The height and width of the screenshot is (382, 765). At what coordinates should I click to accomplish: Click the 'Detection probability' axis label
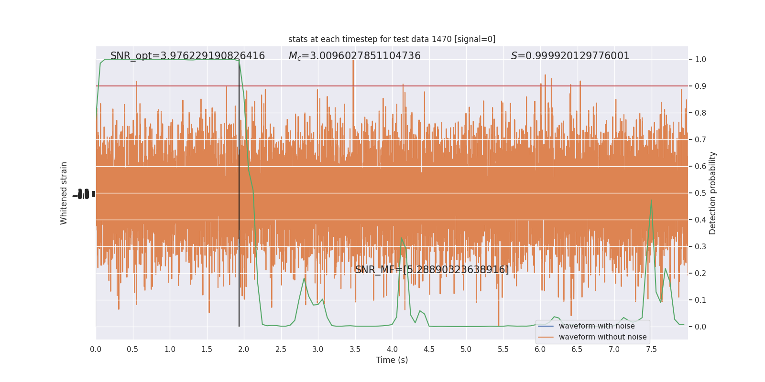coord(713,193)
